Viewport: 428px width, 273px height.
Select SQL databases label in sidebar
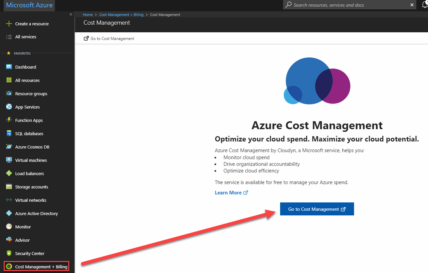(29, 134)
